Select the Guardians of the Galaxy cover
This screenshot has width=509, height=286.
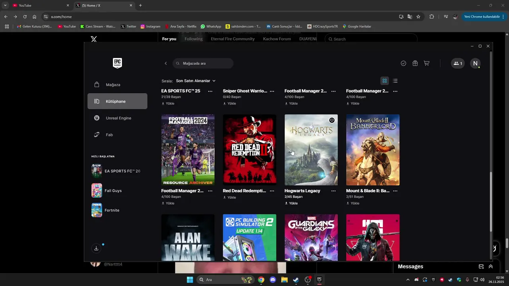coord(311,238)
